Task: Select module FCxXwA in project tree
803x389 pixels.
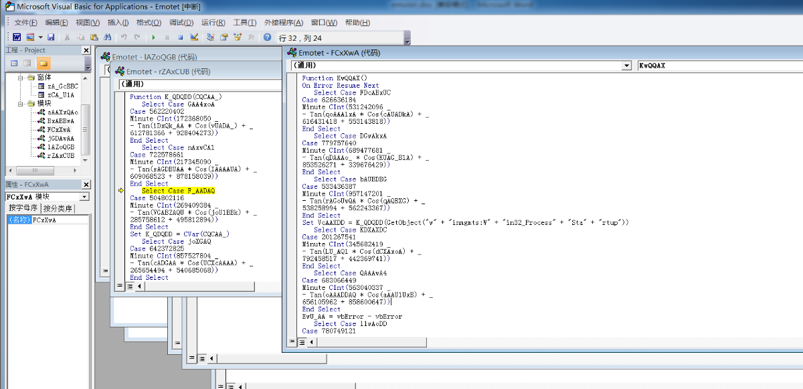Action: coord(60,129)
